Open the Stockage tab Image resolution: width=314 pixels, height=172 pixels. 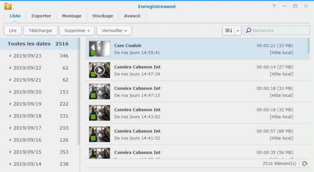tap(102, 16)
